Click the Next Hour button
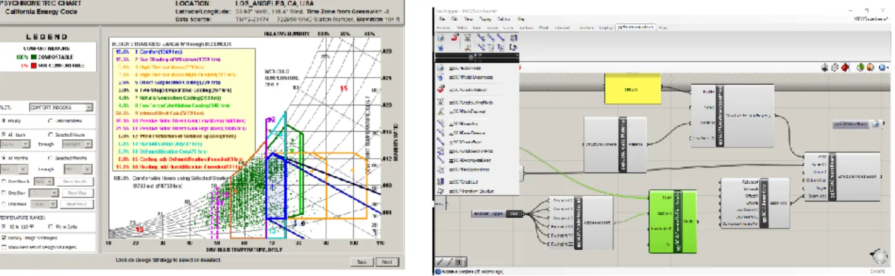The width and height of the screenshot is (895, 276). 77,204
